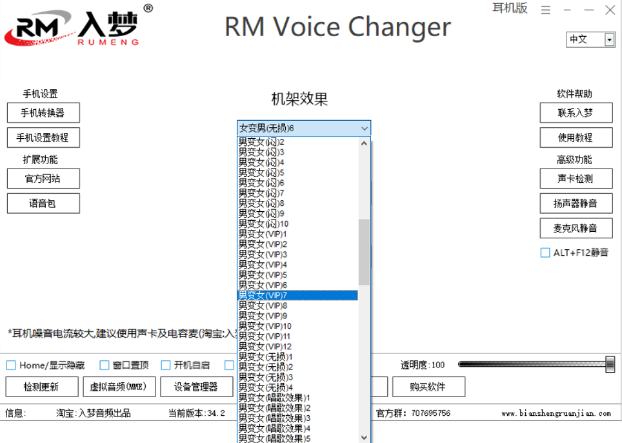Click the list scroll-down arrow
This screenshot has height=443, width=622.
[364, 437]
